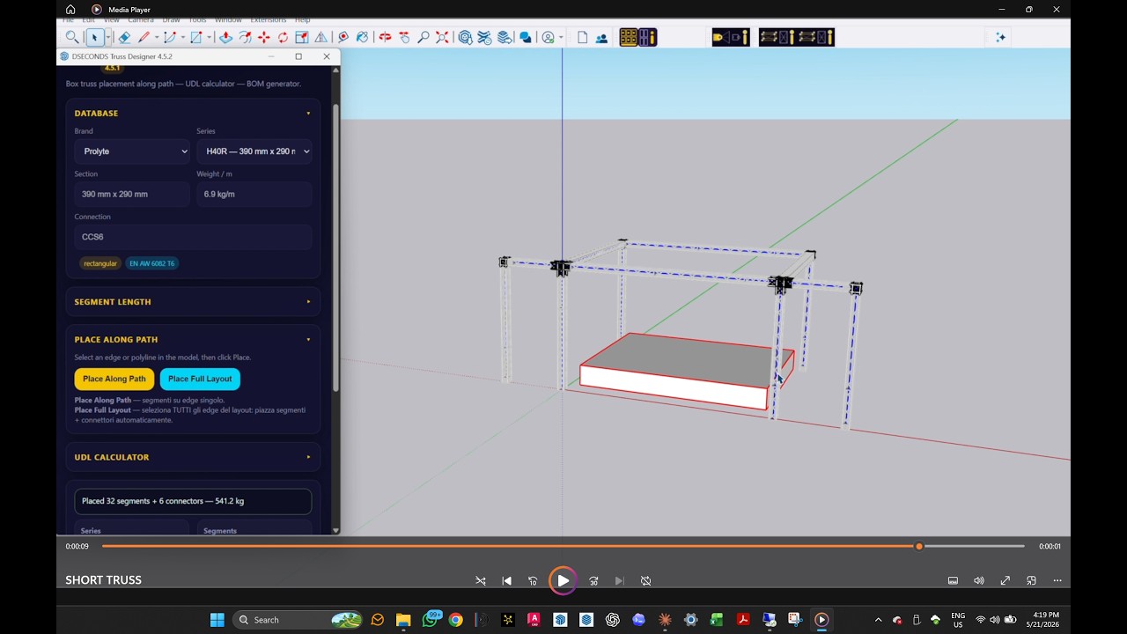Open Windows Start menu
This screenshot has height=634, width=1127.
tap(217, 620)
